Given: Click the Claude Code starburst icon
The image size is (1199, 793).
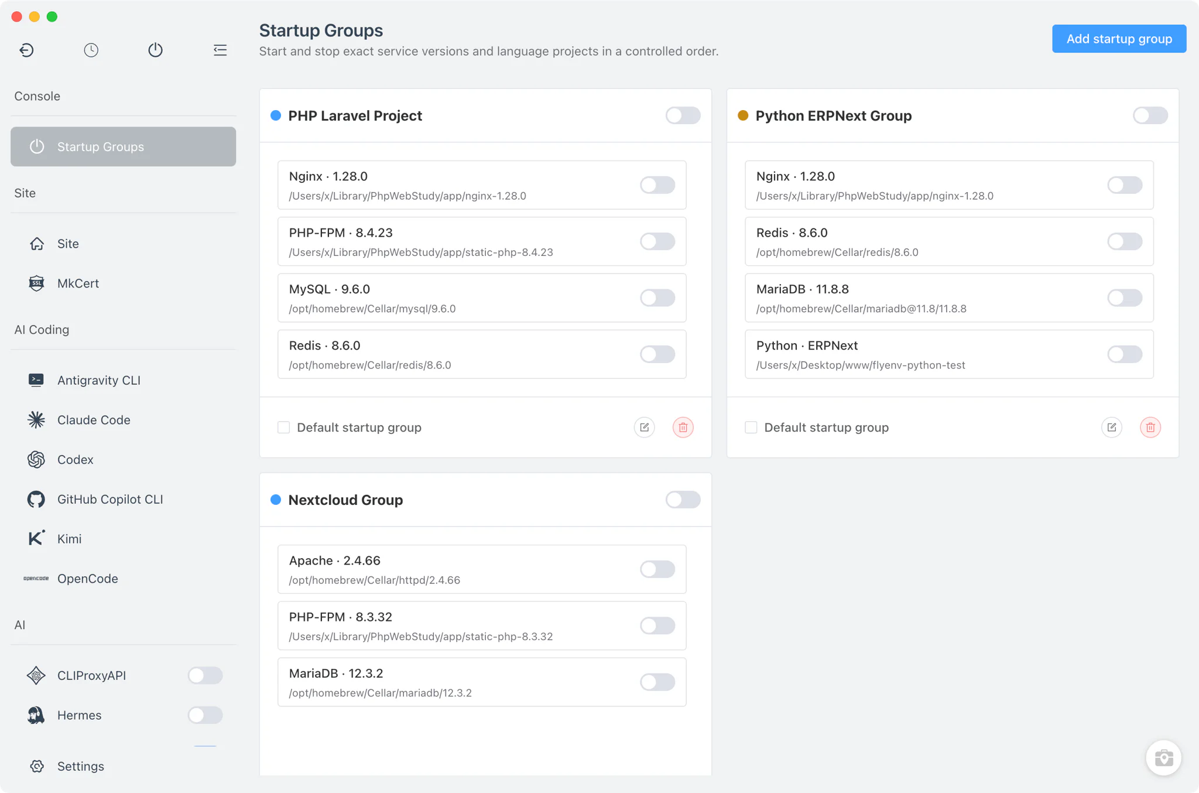Looking at the screenshot, I should point(36,420).
